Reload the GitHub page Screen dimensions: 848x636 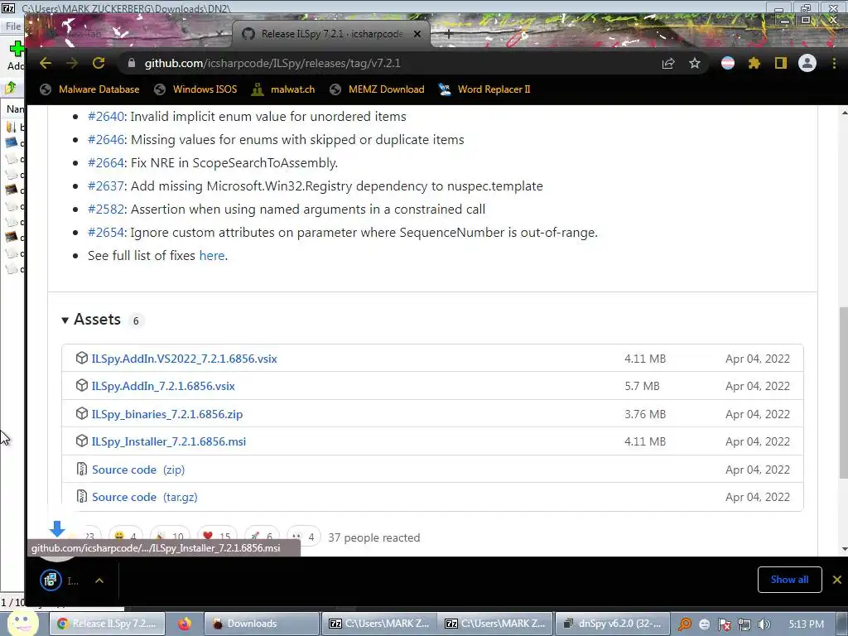tap(99, 63)
